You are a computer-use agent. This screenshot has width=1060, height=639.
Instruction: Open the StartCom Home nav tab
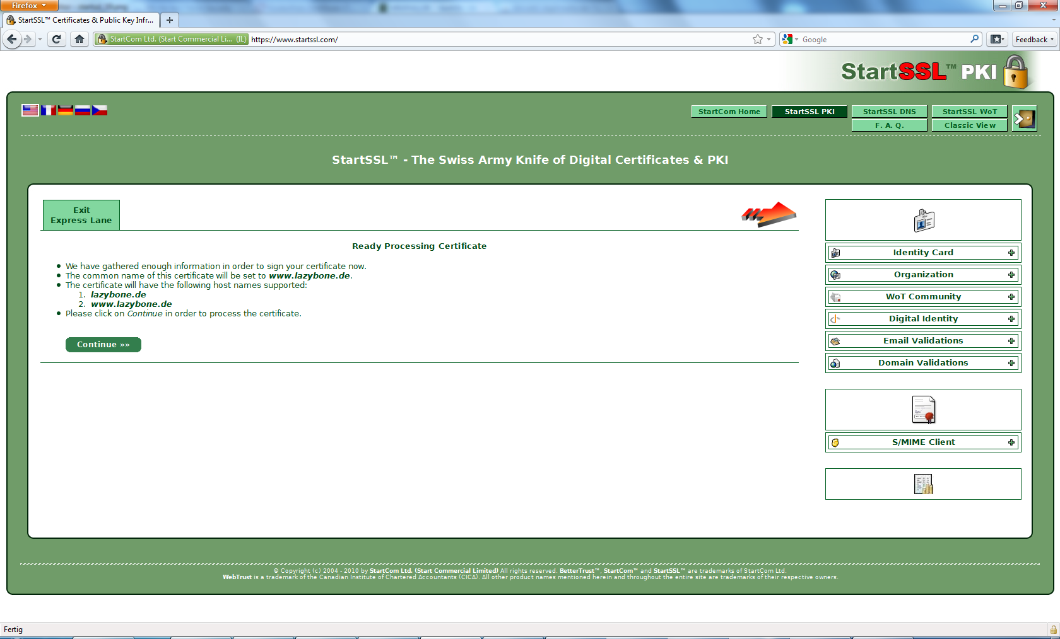click(x=729, y=112)
